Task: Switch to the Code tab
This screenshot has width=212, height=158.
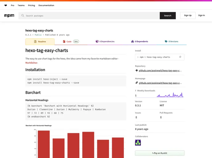Action: coord(71,41)
